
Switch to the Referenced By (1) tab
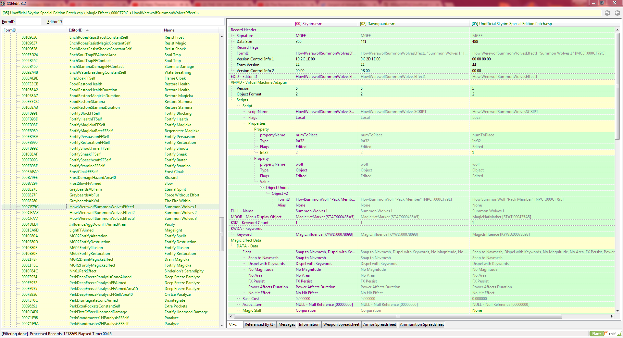(259, 324)
